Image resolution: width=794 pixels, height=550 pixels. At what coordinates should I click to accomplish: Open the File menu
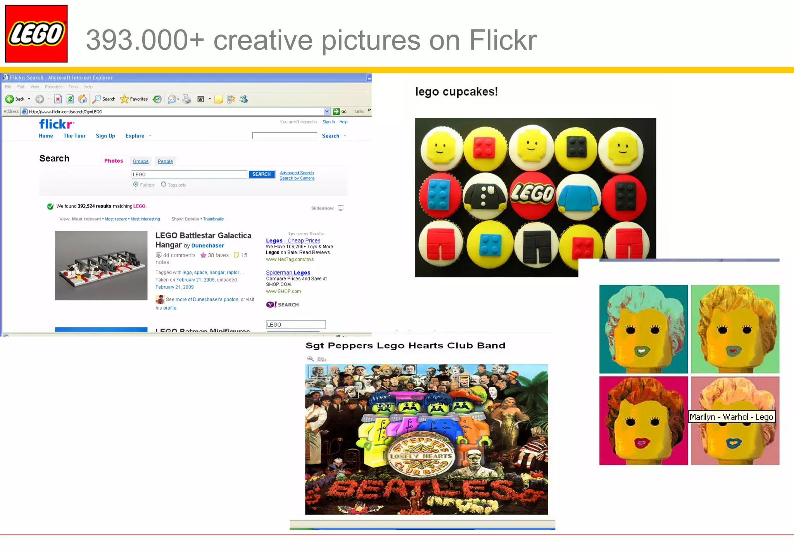[x=8, y=87]
